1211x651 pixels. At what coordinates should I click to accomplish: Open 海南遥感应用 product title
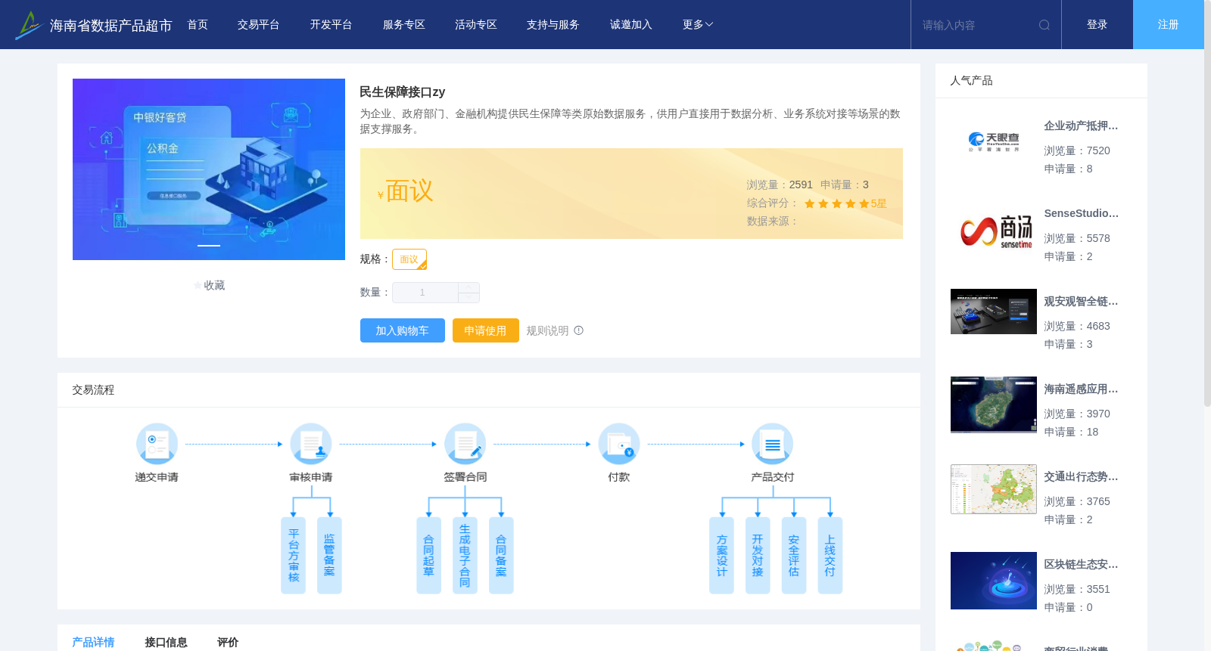(1081, 389)
